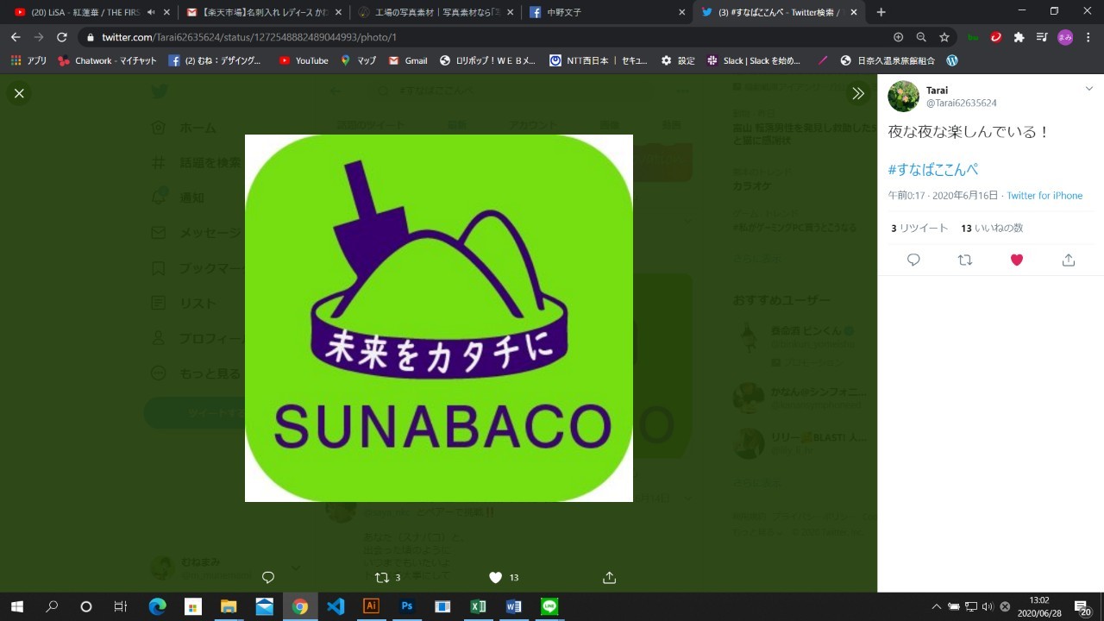
Task: Switch to the 中野文子 Facebook tab
Action: coord(609,12)
